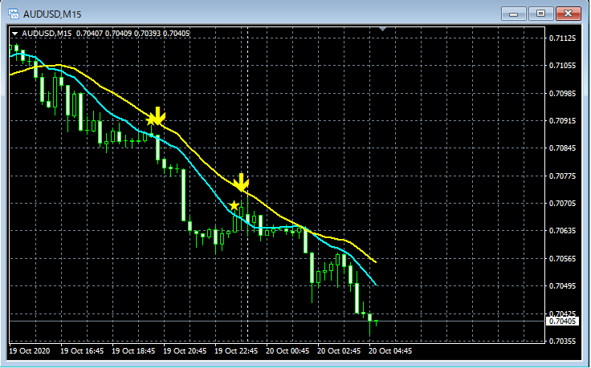The height and width of the screenshot is (368, 591).
Task: Click the 19 Oct 16:45 time label
Action: coord(82,350)
